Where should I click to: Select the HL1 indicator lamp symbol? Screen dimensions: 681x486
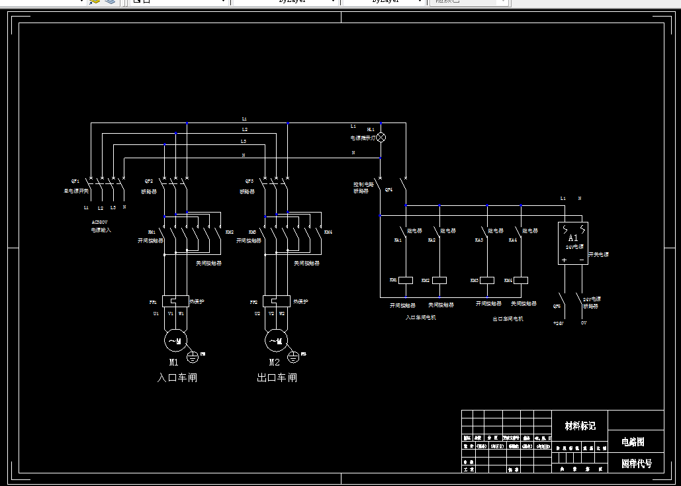pos(381,137)
